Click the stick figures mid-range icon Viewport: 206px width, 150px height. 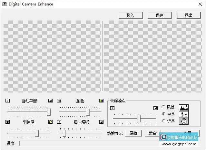184,115
